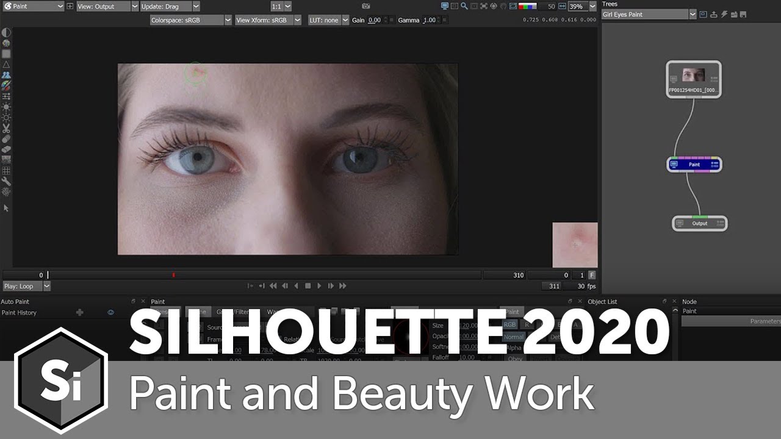Image resolution: width=781 pixels, height=439 pixels.
Task: Select the Output node in the tree
Action: 700,223
